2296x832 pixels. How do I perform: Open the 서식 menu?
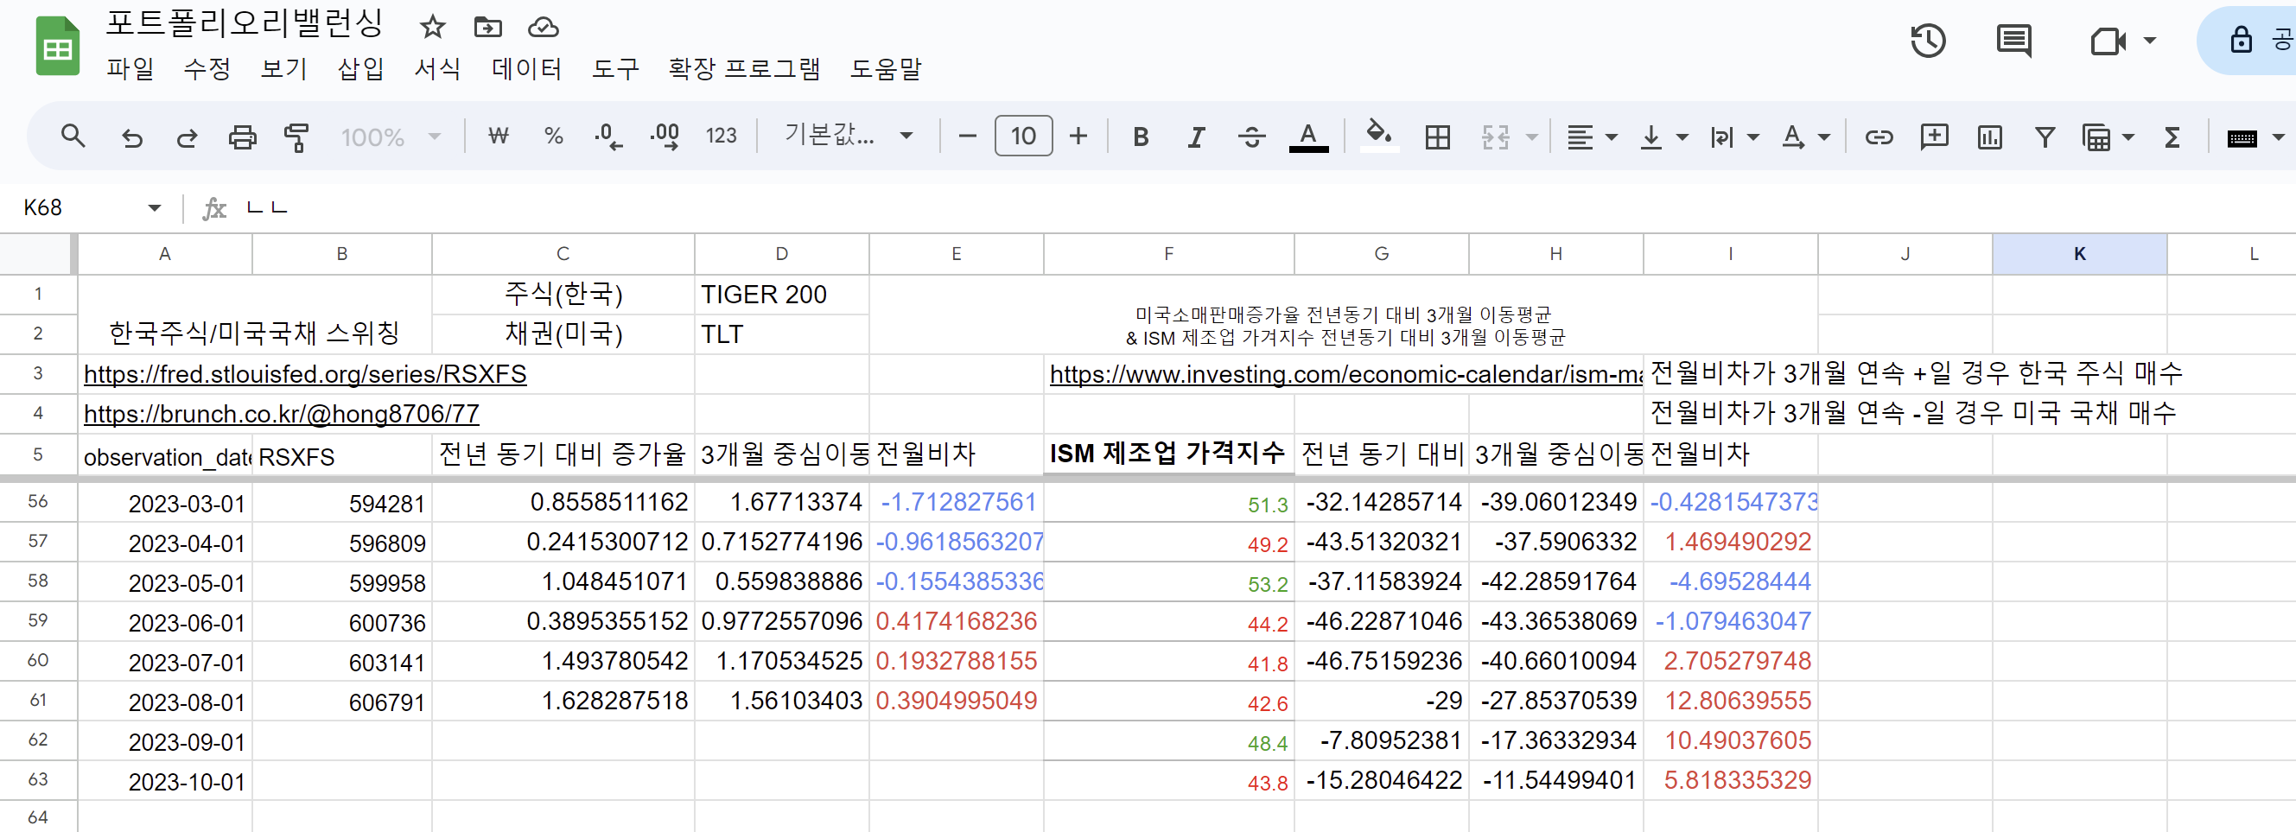(x=436, y=68)
